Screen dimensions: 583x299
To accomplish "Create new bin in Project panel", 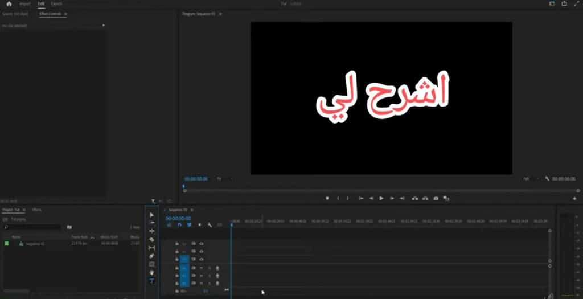I will coord(69,227).
